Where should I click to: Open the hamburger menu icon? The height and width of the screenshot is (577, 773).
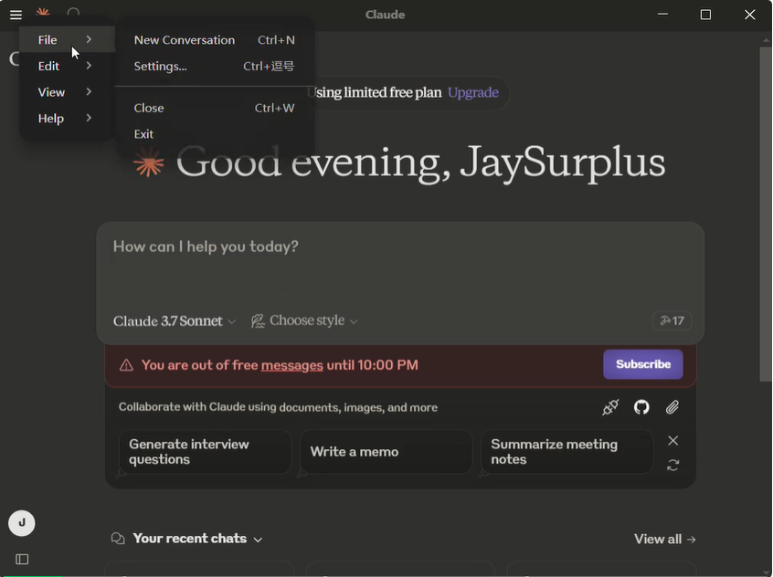tap(16, 15)
